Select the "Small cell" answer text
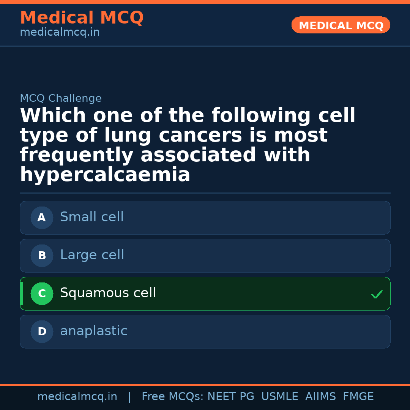The width and height of the screenshot is (410, 410). [x=92, y=217]
